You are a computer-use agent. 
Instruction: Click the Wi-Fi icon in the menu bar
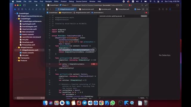150,1
